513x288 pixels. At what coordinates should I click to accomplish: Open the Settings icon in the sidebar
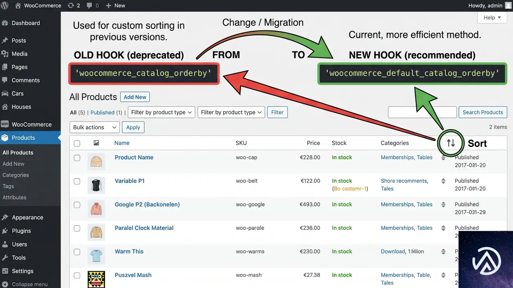5,271
